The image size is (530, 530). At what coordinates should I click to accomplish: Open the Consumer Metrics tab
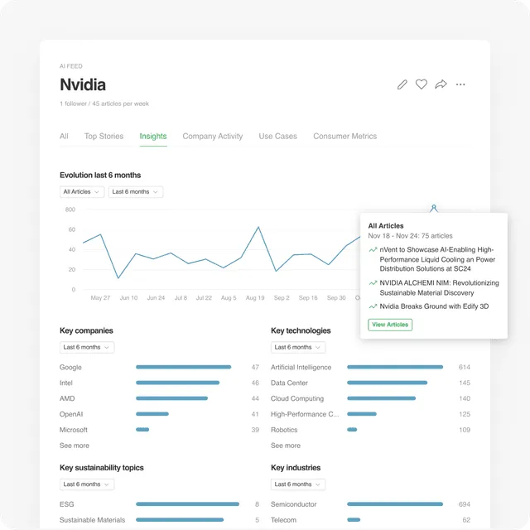tap(344, 136)
